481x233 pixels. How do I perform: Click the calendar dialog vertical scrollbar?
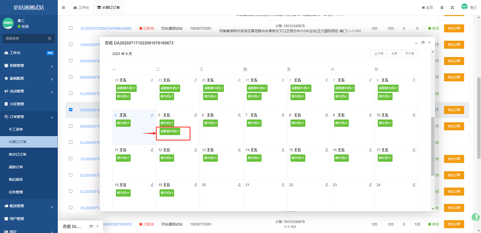(432, 146)
